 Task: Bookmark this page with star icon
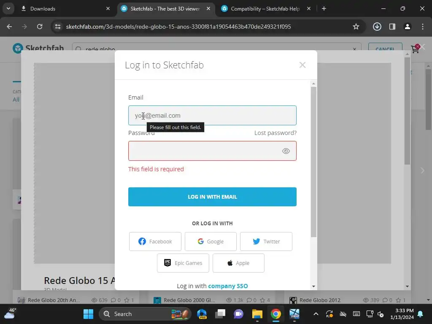[356, 27]
